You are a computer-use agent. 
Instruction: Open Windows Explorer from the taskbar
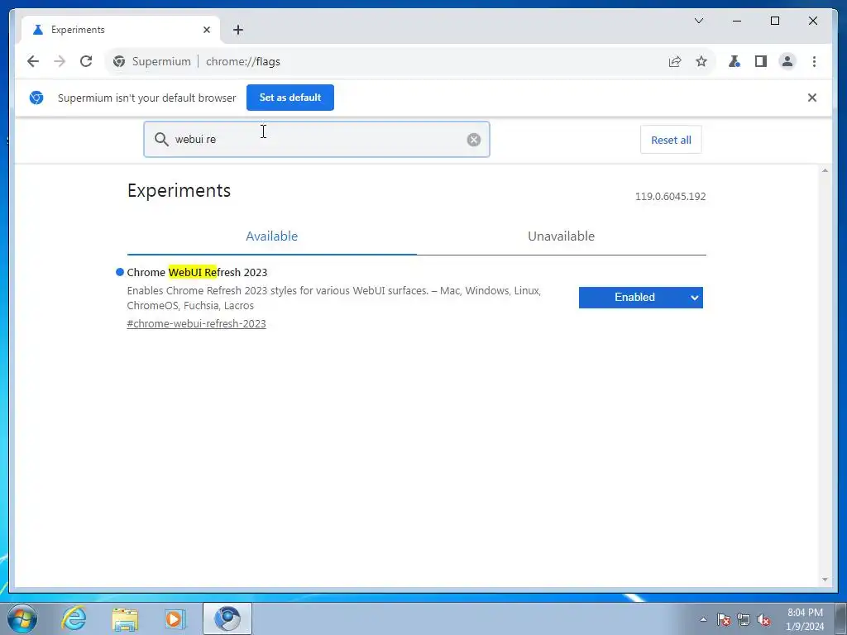(x=125, y=618)
